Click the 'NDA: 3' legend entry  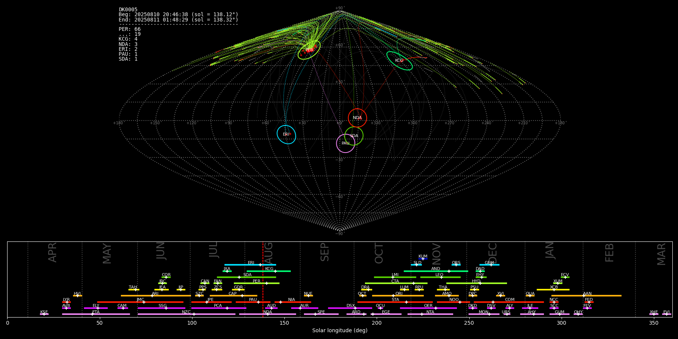point(128,44)
